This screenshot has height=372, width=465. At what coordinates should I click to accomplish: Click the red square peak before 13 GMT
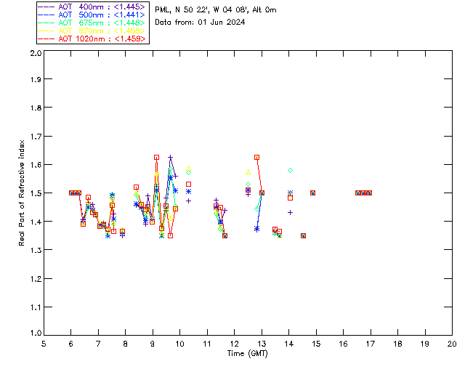click(256, 157)
